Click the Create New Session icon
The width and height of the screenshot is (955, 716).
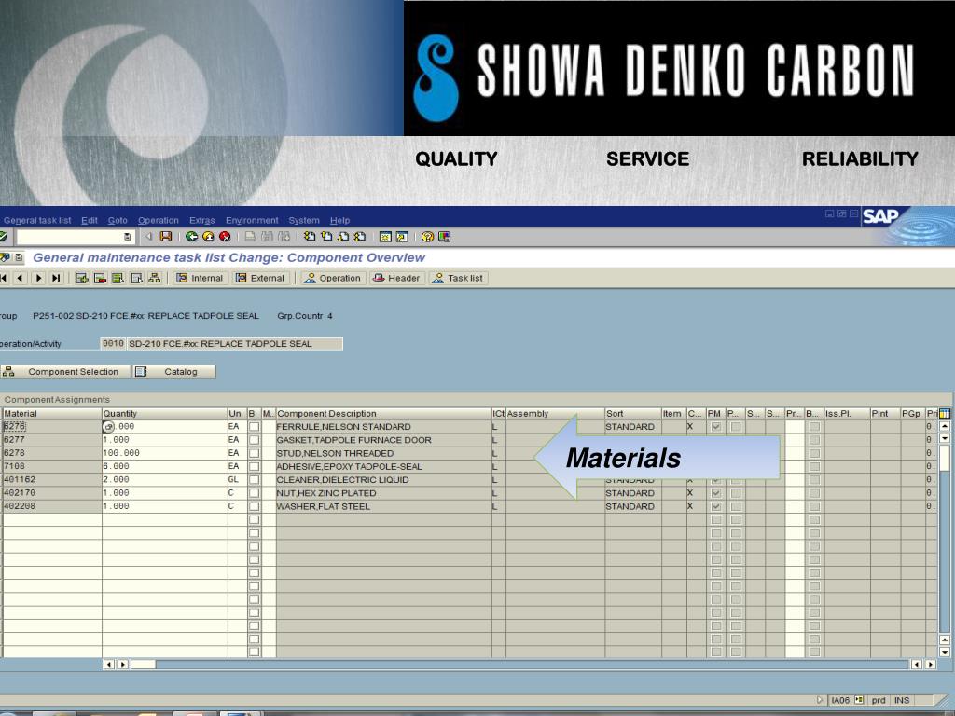click(x=385, y=237)
